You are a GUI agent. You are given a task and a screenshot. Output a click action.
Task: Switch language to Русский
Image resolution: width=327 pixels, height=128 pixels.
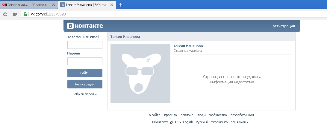pos(202,122)
